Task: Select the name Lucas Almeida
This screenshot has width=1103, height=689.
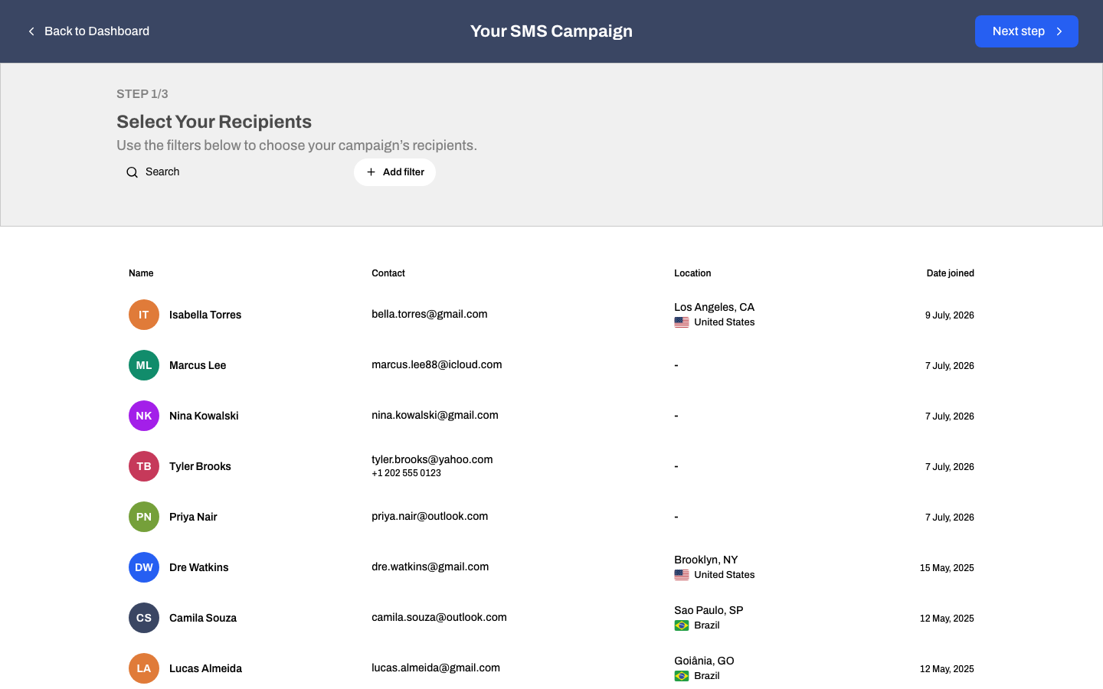Action: (205, 668)
